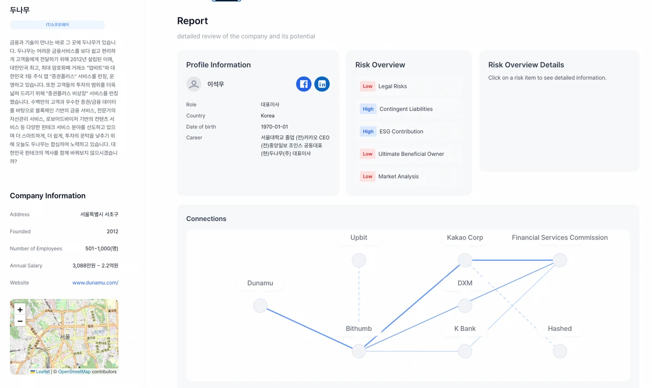Image resolution: width=652 pixels, height=388 pixels.
Task: Zoom in on the map
Action: pyautogui.click(x=20, y=310)
